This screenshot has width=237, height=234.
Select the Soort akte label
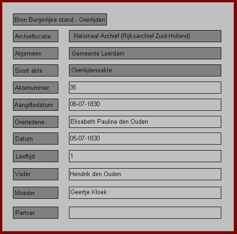coord(36,70)
